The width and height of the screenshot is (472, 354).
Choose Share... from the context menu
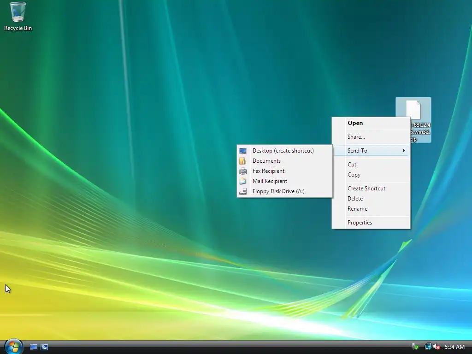click(x=371, y=136)
